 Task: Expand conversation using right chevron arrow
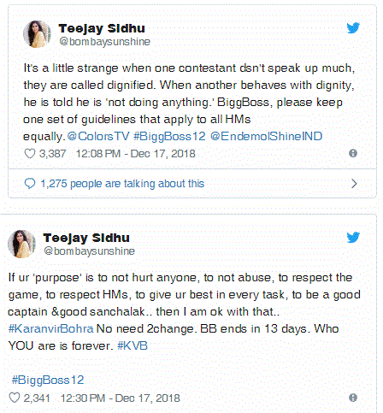click(x=354, y=184)
